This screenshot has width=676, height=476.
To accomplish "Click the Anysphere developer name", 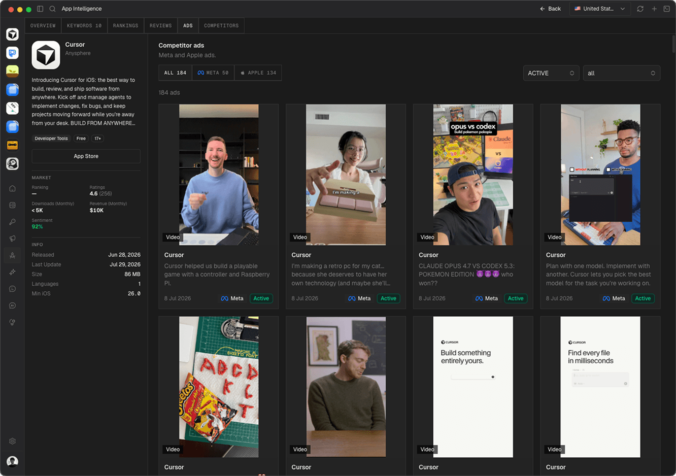I will click(78, 53).
